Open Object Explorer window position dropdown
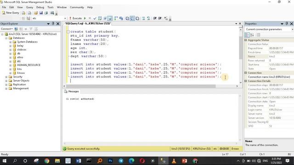 coord(48,23)
